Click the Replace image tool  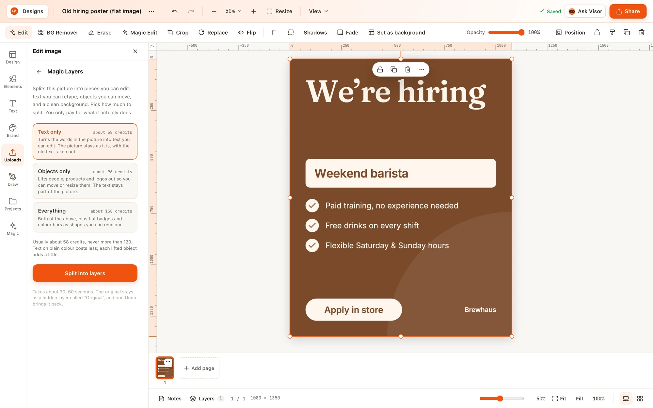click(213, 32)
